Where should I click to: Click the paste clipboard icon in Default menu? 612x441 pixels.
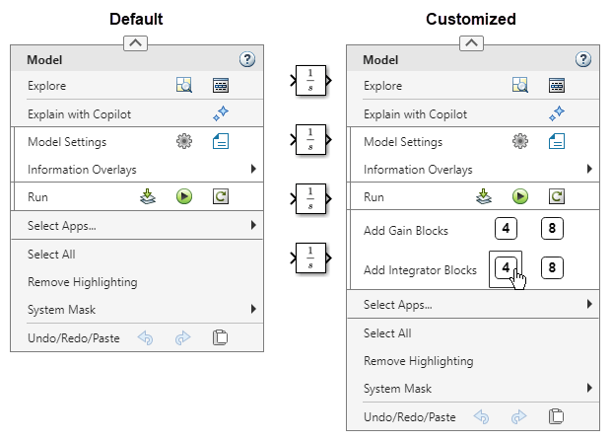coord(221,337)
